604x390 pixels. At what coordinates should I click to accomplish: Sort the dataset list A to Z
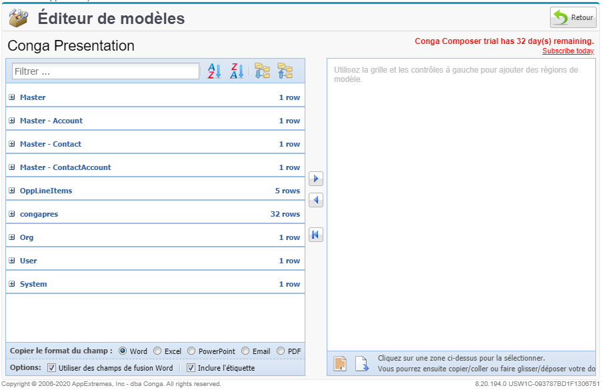[213, 71]
